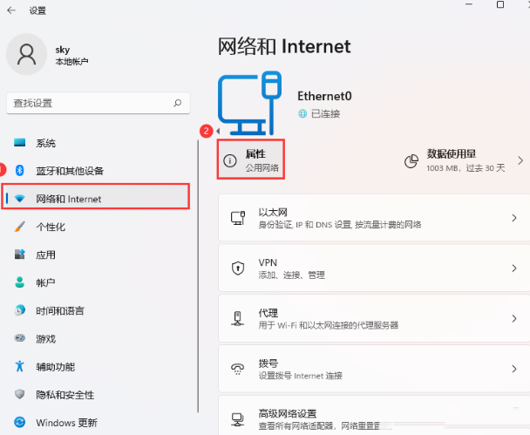Open 代理 row chevron arrow
Screen dimensions: 530x435
coord(514,318)
